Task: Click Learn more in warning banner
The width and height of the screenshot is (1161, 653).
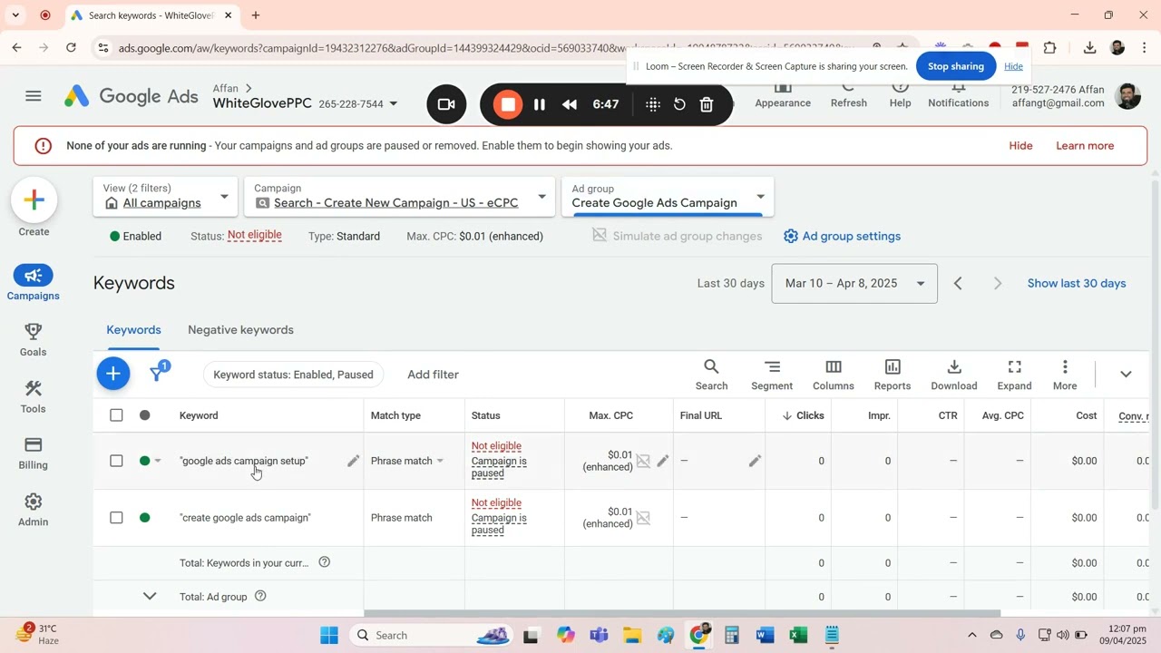Action: tap(1085, 146)
